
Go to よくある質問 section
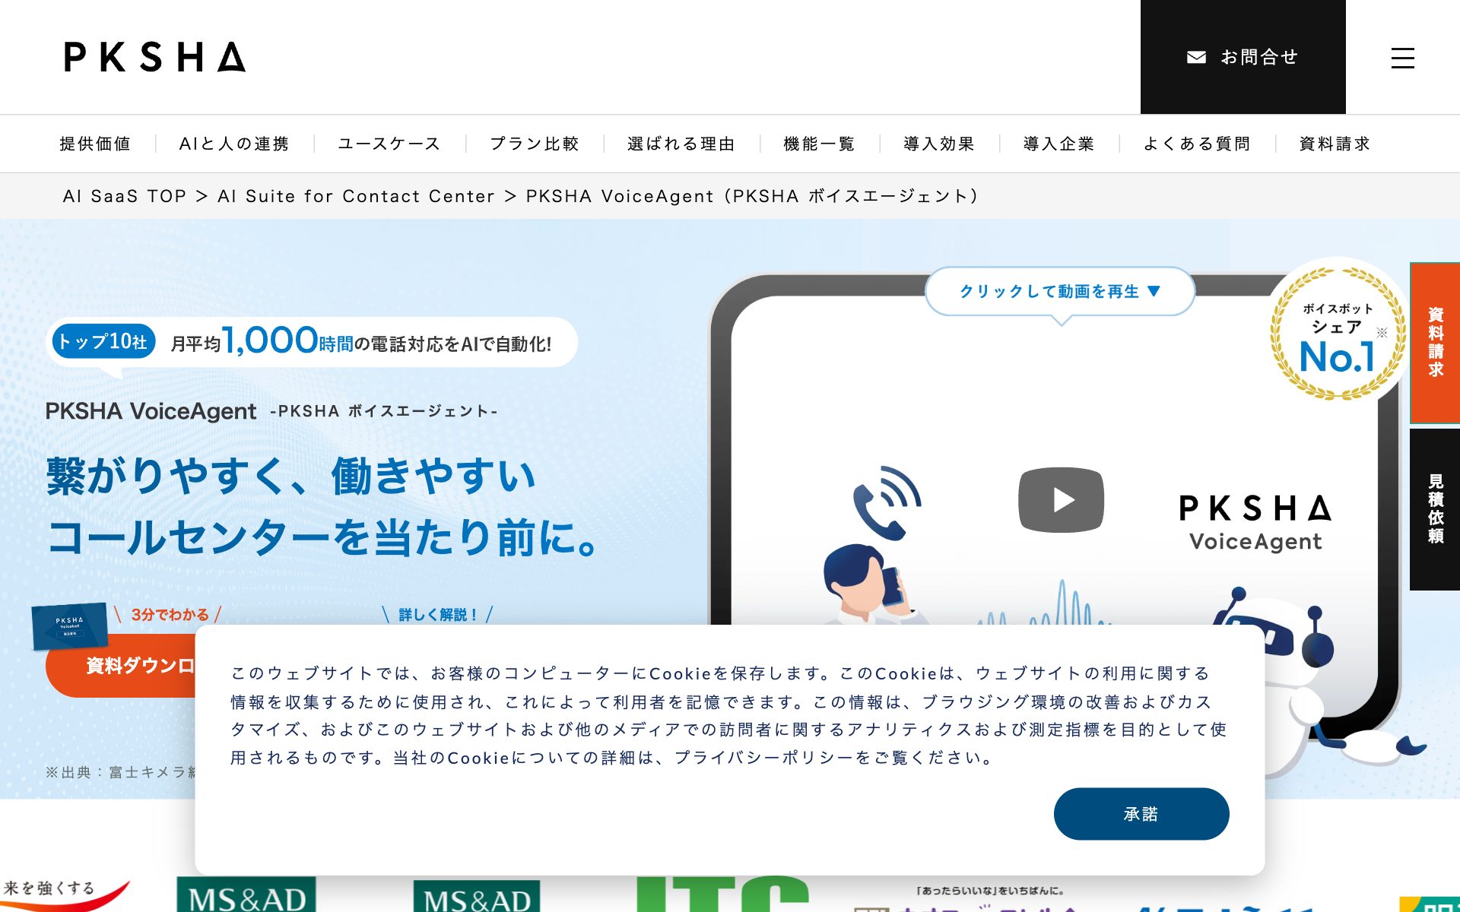tap(1197, 144)
